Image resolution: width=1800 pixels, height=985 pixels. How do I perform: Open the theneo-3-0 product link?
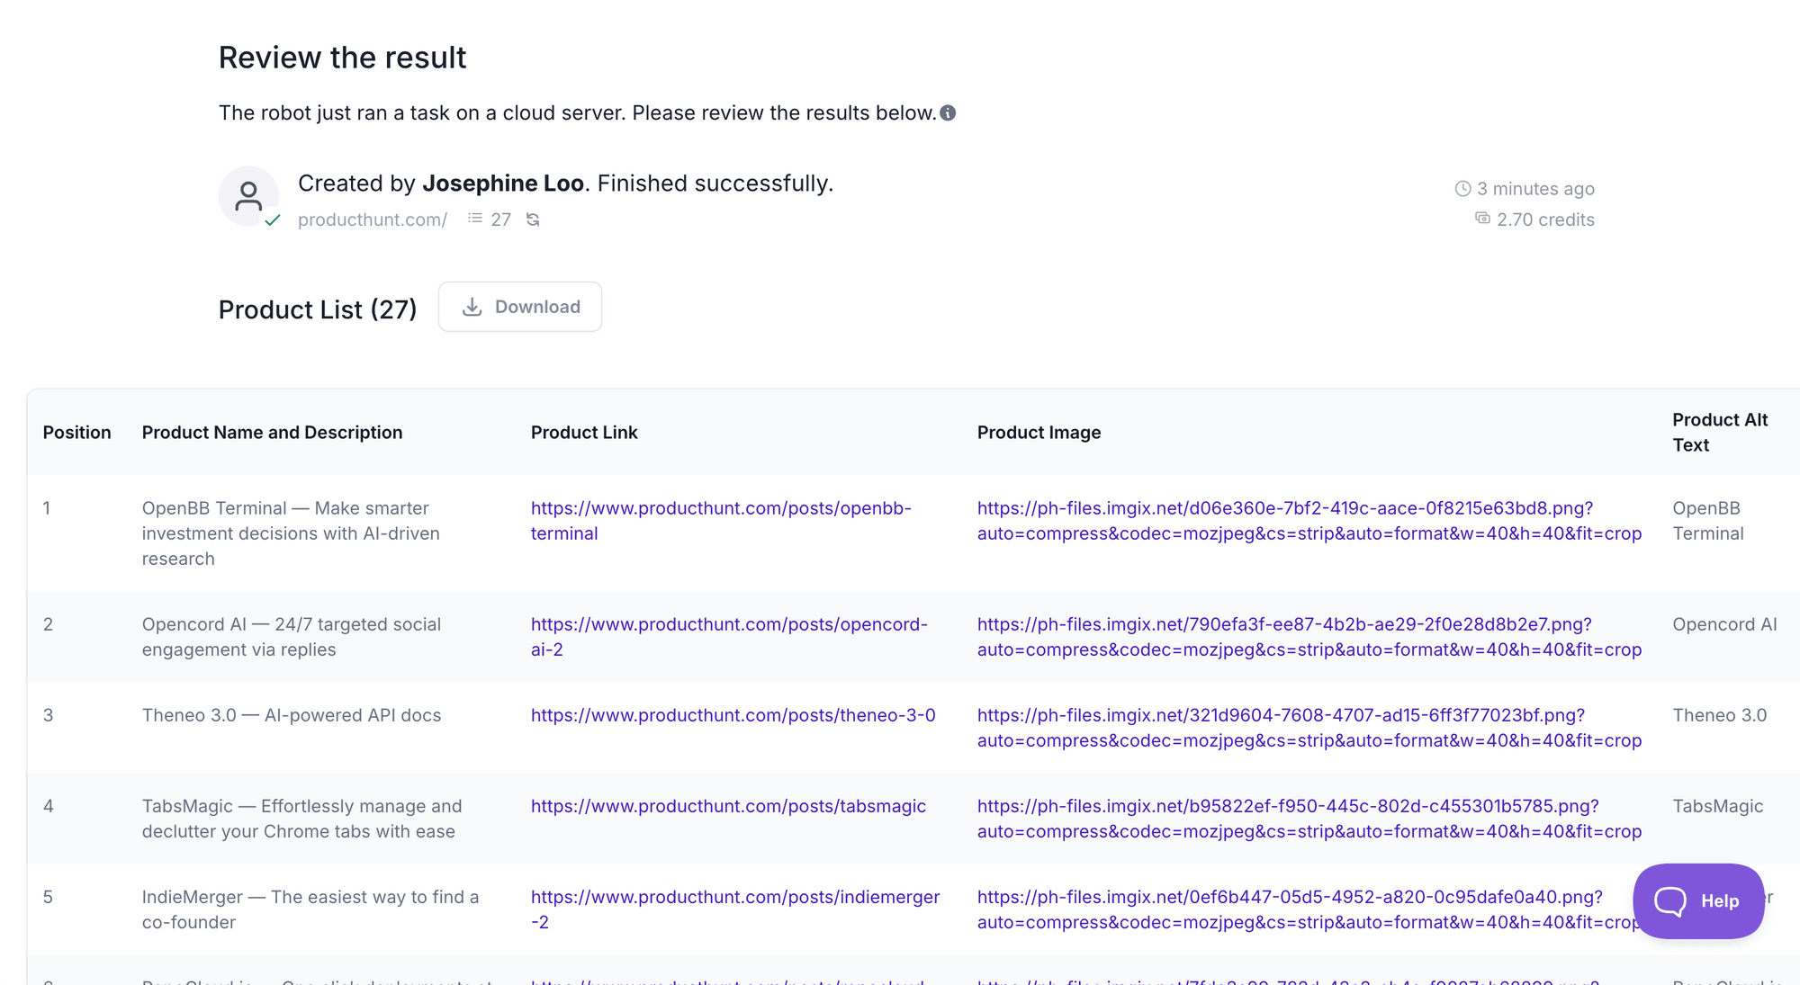733,715
